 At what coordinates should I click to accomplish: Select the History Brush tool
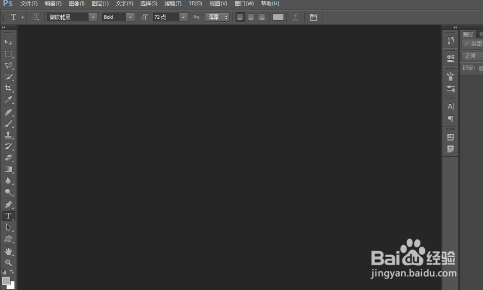tap(8, 146)
